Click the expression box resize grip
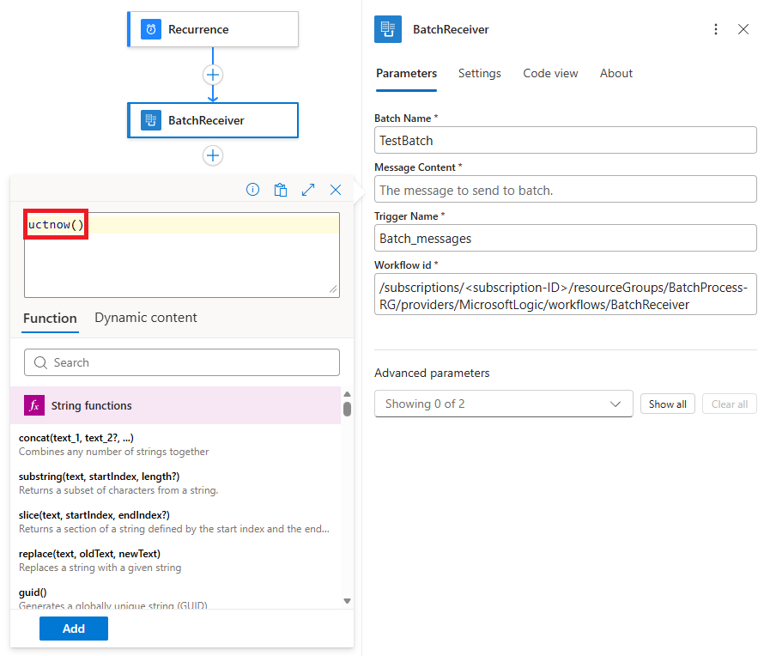The height and width of the screenshot is (656, 764). 333,289
